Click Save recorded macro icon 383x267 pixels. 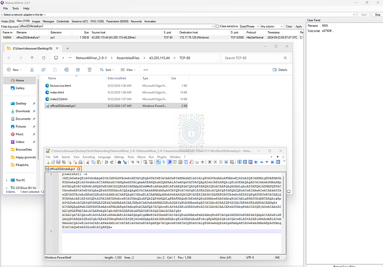tap(232, 162)
